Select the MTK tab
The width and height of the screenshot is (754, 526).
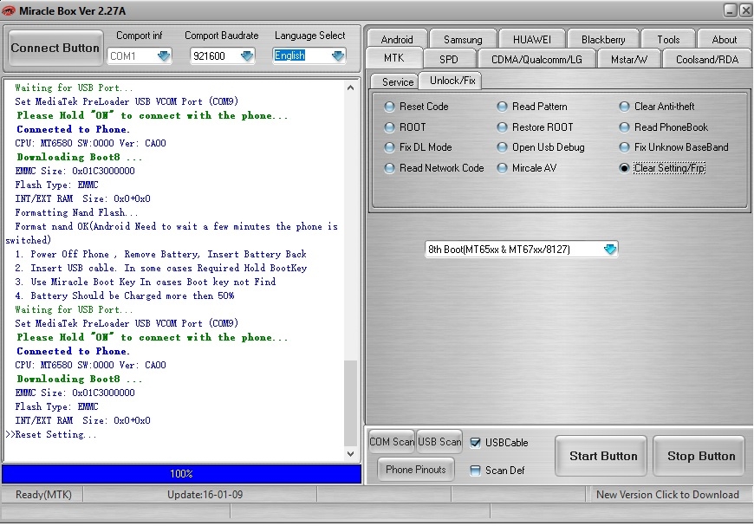click(x=393, y=58)
